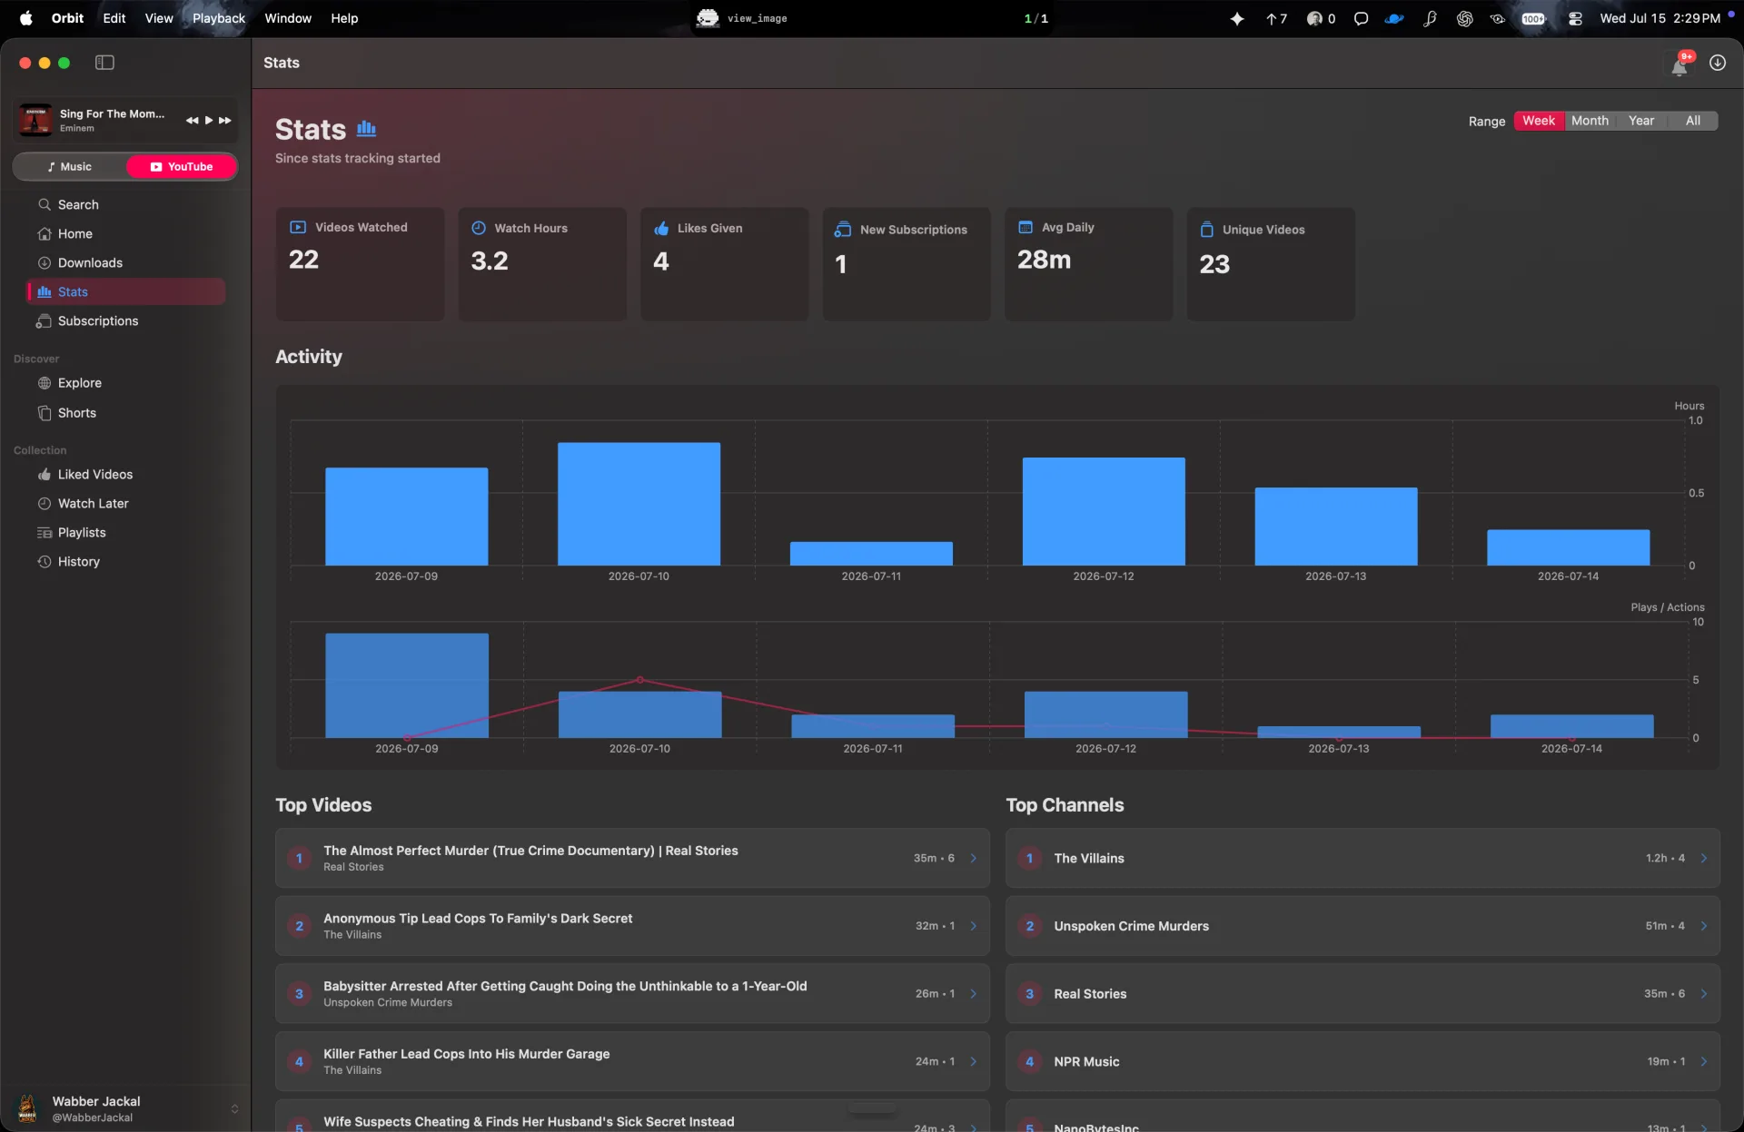Expand chevron for Real Stories channel

pos(1704,994)
